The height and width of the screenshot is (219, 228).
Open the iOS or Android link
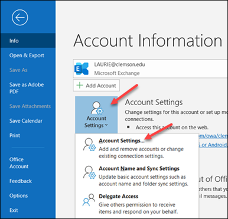point(213,145)
